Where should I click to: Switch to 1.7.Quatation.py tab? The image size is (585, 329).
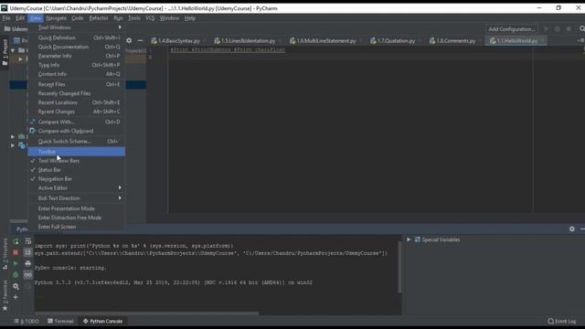coord(396,40)
